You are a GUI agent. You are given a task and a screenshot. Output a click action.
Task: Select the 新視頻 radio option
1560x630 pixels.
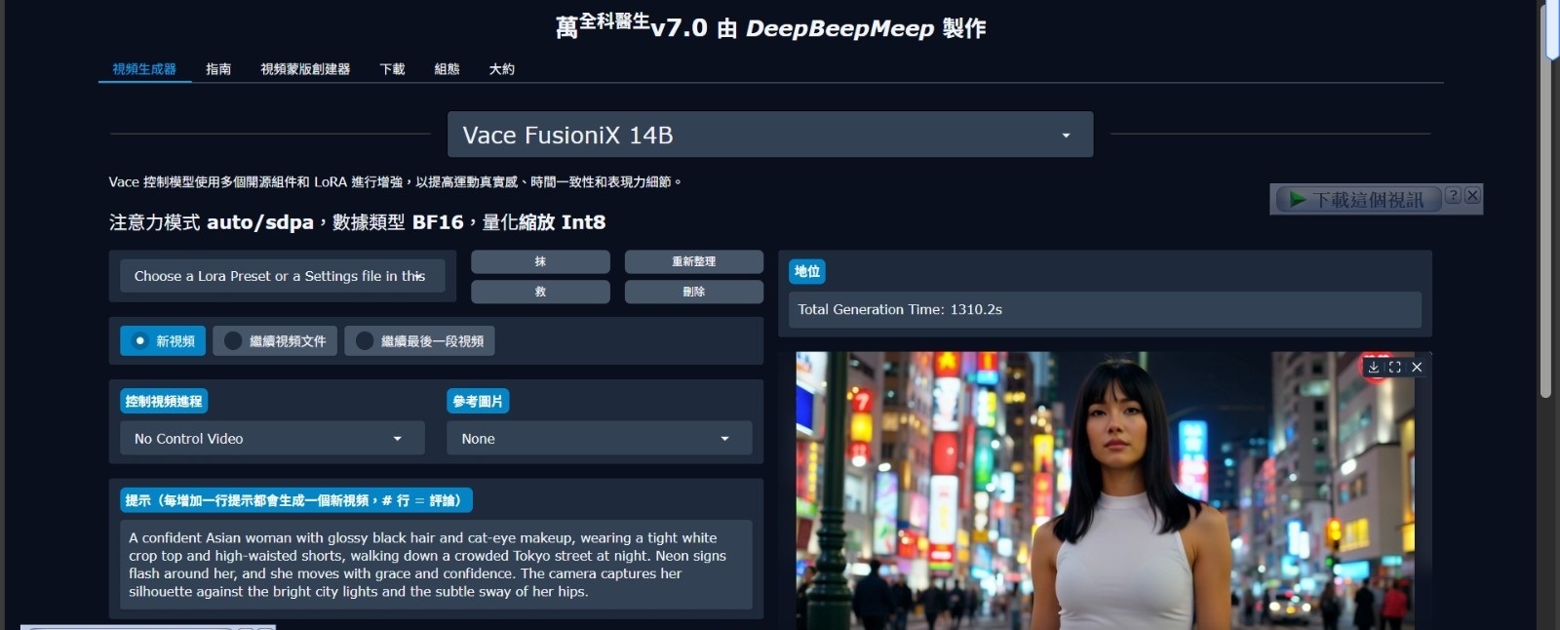(x=163, y=341)
